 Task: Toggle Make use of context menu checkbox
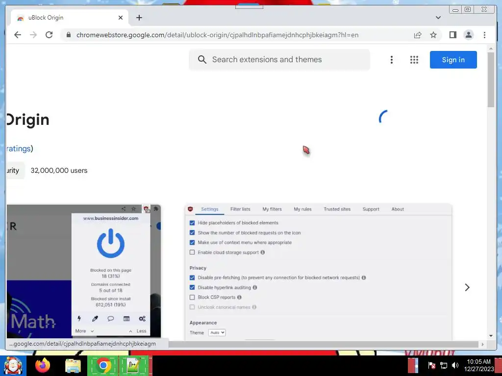192,242
